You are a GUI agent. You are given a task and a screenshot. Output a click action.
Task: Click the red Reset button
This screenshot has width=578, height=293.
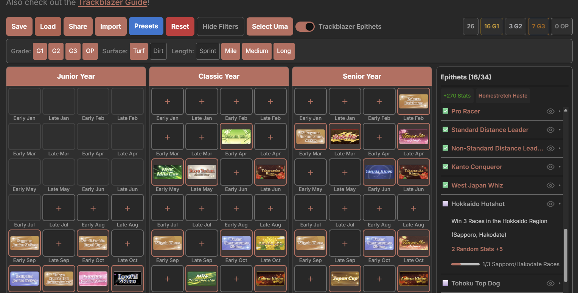pos(180,26)
